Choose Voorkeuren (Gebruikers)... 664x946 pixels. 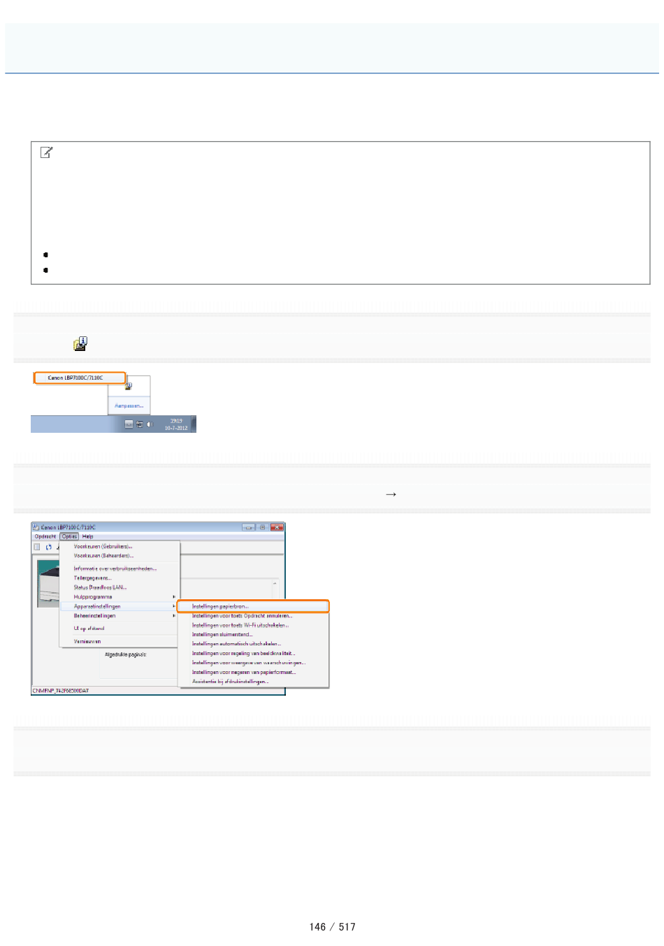(120, 547)
